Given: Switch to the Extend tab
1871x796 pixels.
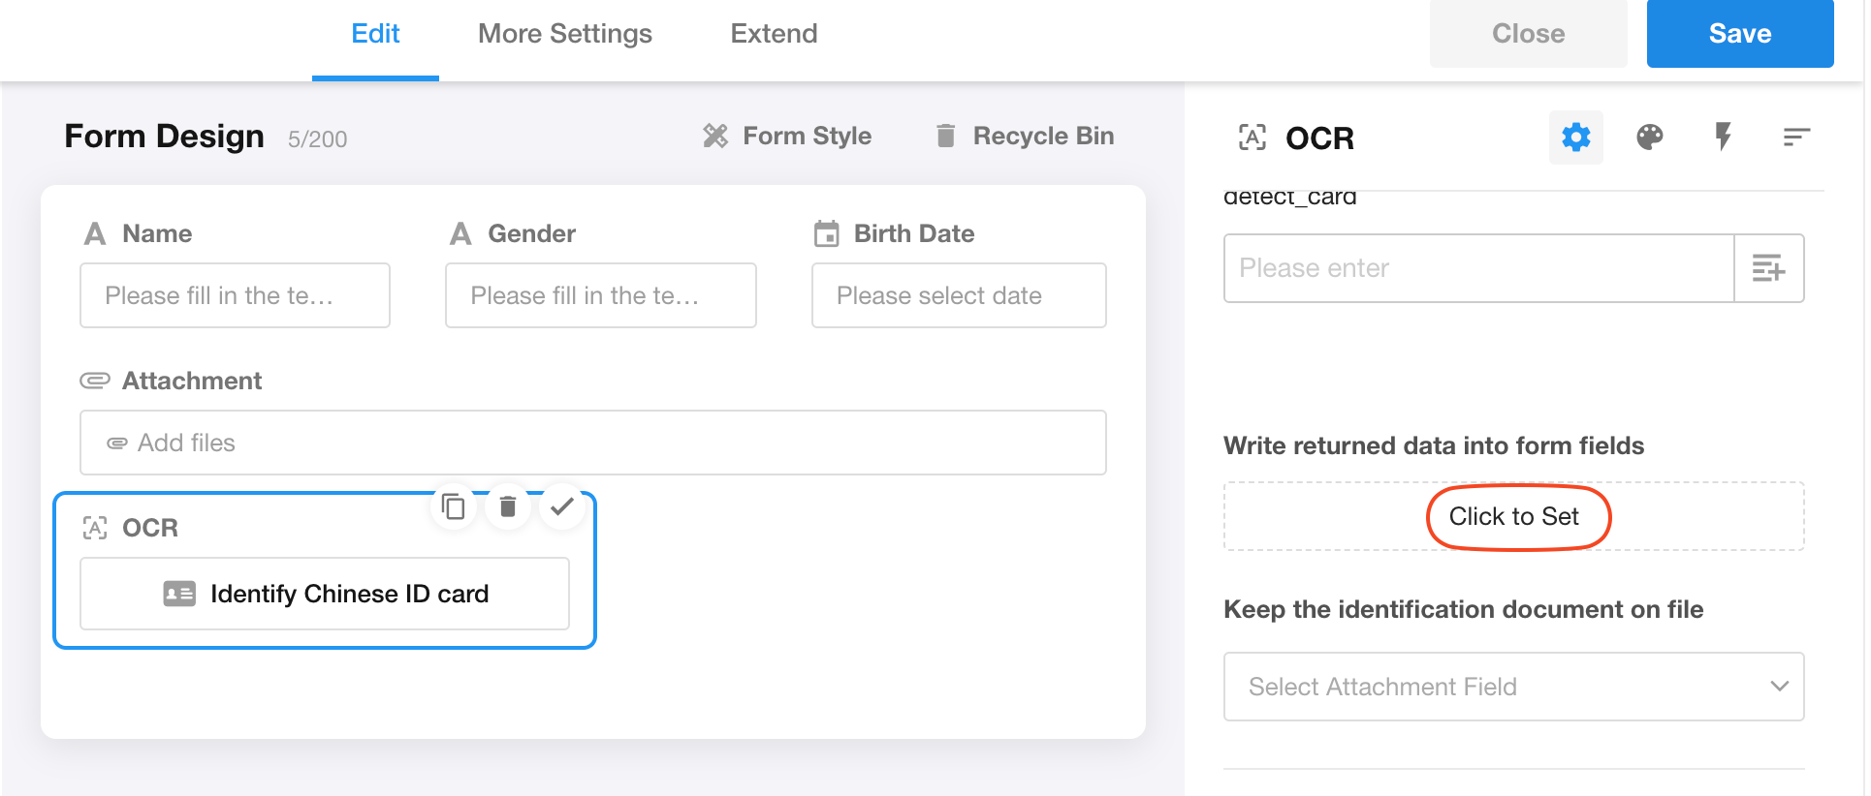Looking at the screenshot, I should pyautogui.click(x=773, y=34).
